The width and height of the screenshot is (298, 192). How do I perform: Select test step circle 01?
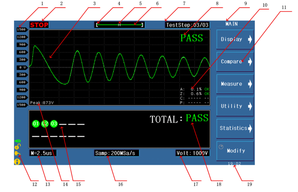click(36, 124)
